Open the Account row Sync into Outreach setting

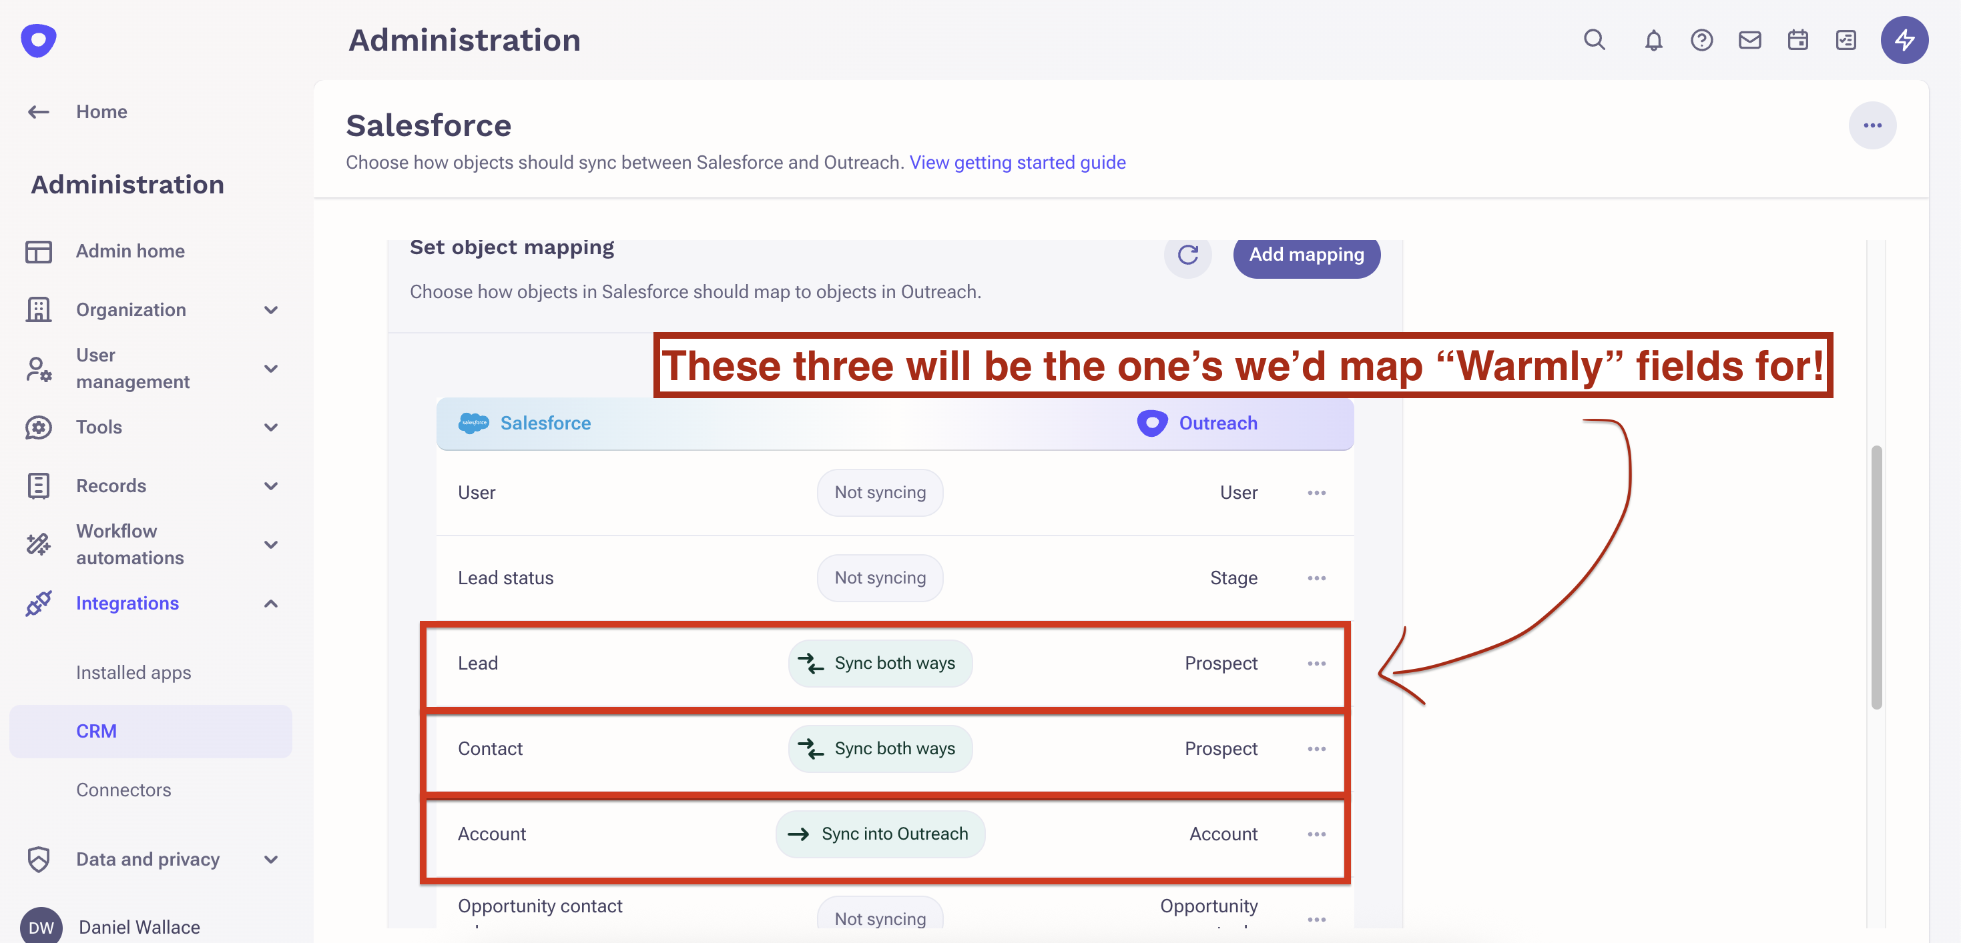coord(880,834)
